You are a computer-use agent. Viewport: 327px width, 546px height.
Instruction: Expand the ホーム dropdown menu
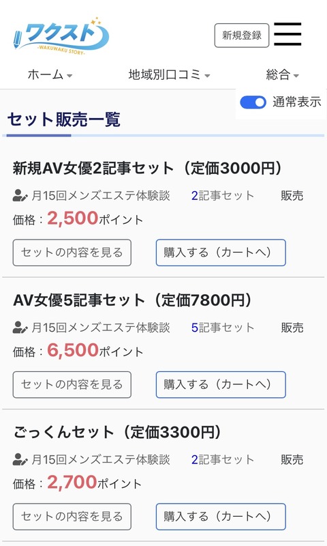coord(50,74)
